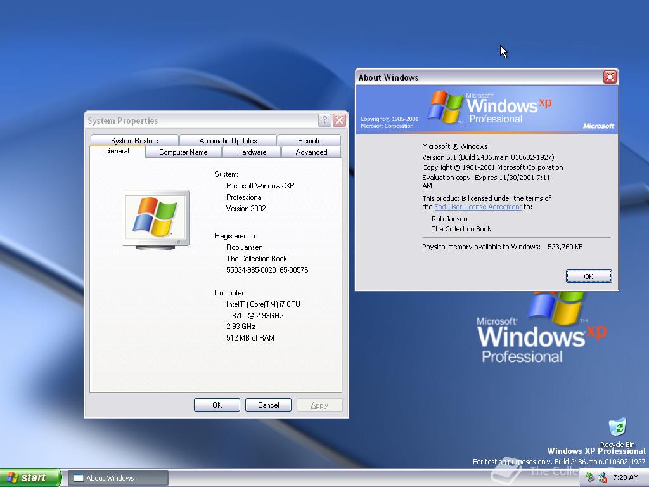Click the Windows flag logo in About banner
Viewport: 649px width, 487px height.
444,107
